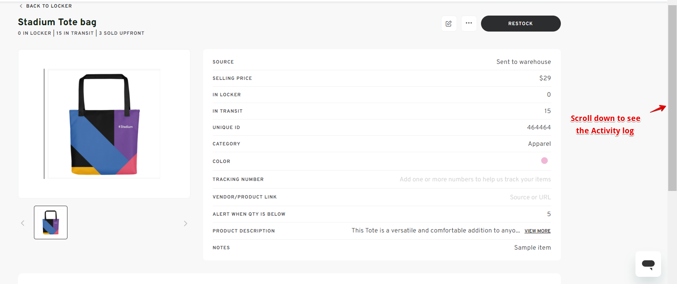677x284 pixels.
Task: Click the truncated product description text
Action: [435, 230]
